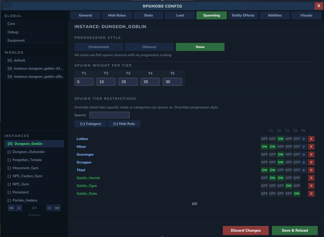This screenshot has width=324, height=237.
Task: Expand Scrapper tier details arrow
Action: pyautogui.click(x=304, y=162)
